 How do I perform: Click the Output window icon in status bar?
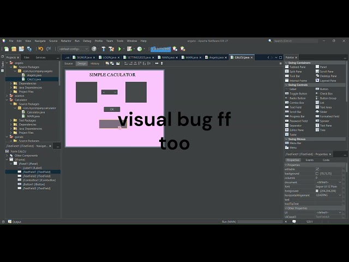pos(10,222)
